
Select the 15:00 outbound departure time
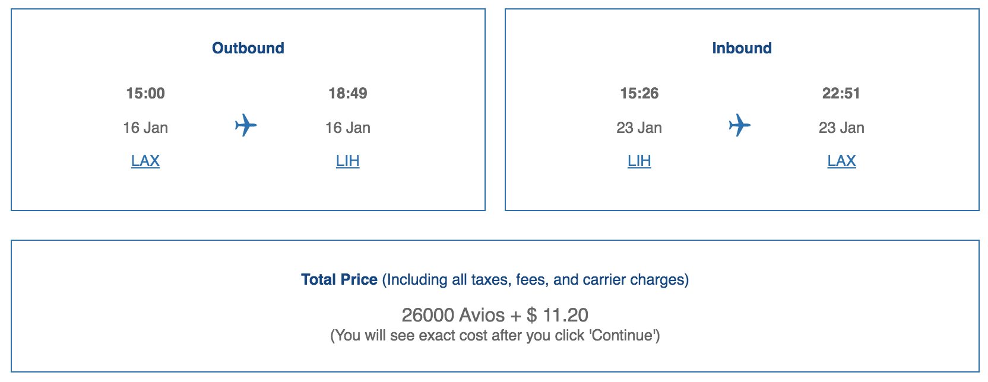pos(145,93)
